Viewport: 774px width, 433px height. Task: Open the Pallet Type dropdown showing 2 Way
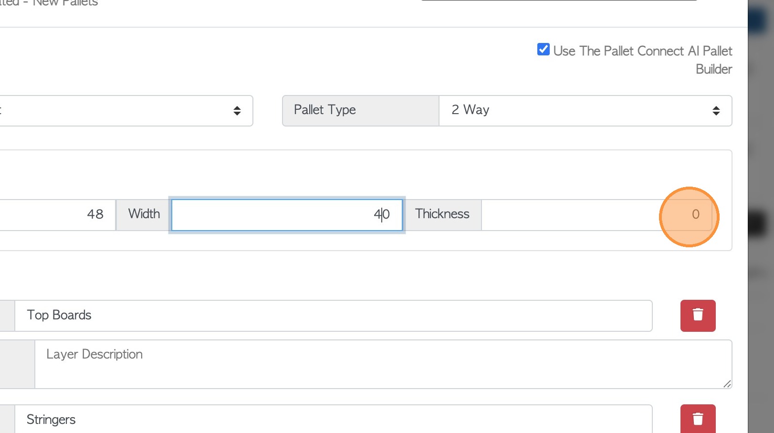pos(585,111)
